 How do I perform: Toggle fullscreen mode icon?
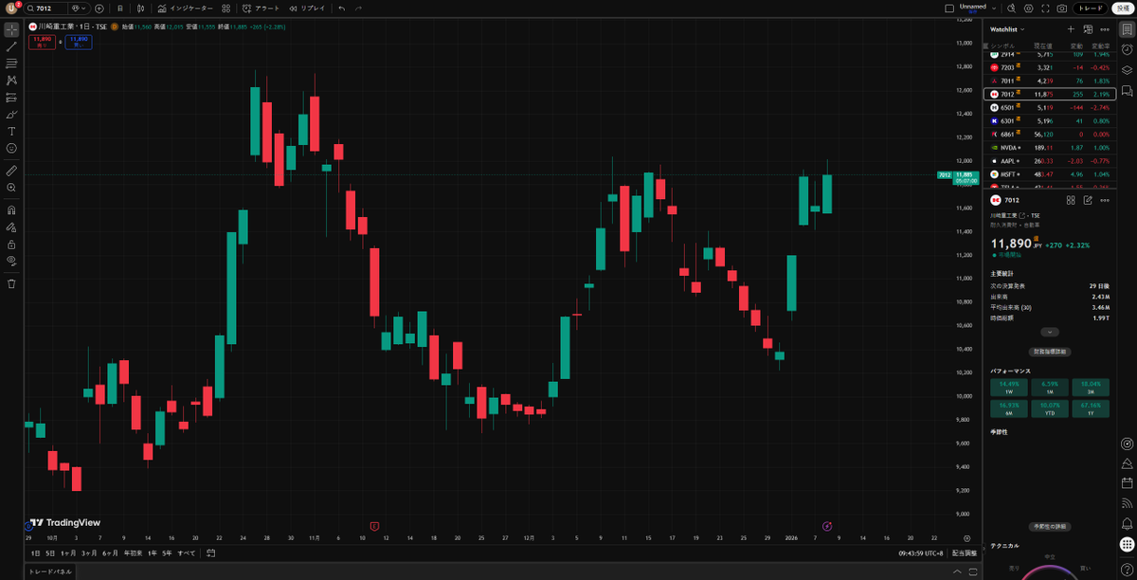click(x=1045, y=8)
